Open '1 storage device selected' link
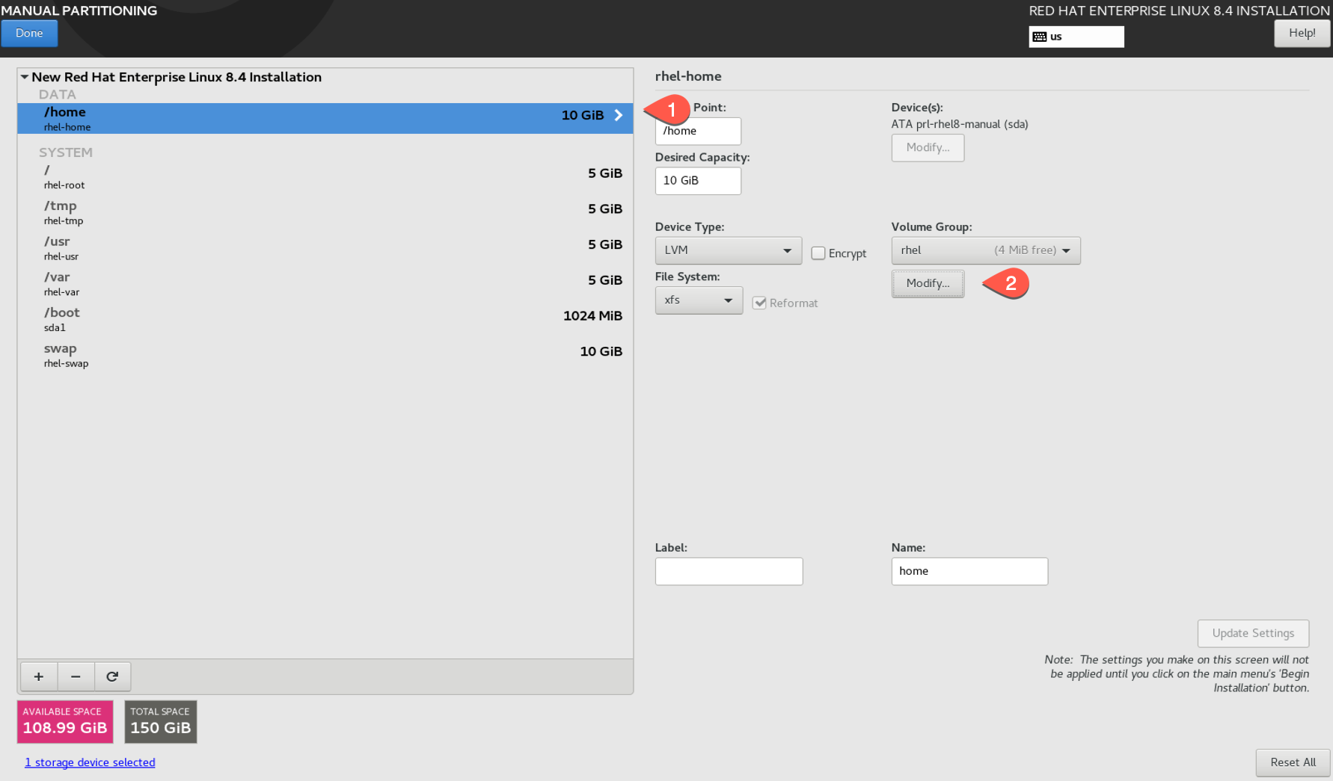1333x781 pixels. [x=90, y=762]
